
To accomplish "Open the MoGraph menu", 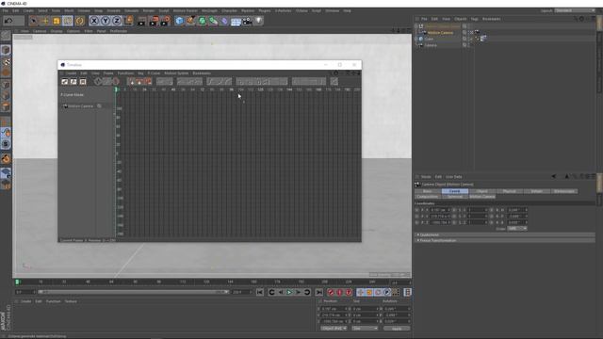I will click(x=209, y=10).
